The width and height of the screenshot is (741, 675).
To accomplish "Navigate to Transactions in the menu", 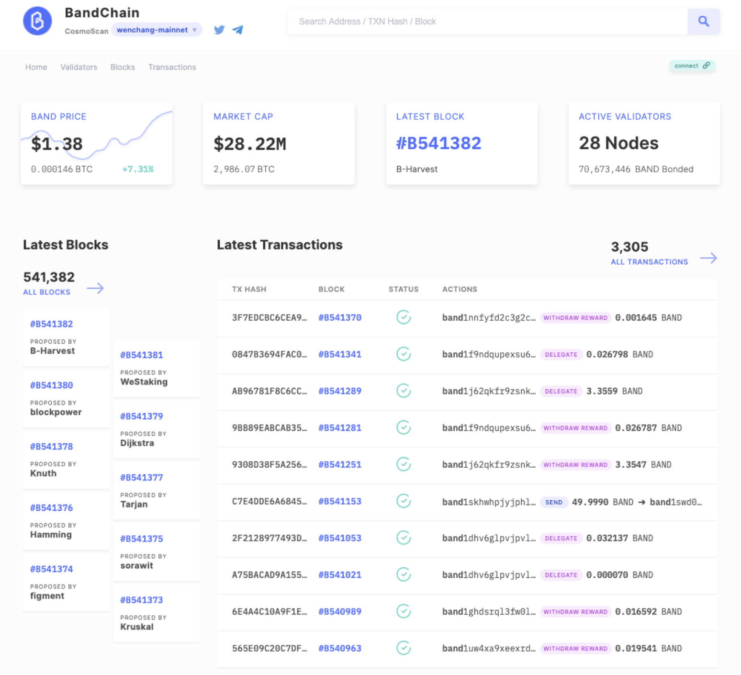I will (172, 67).
